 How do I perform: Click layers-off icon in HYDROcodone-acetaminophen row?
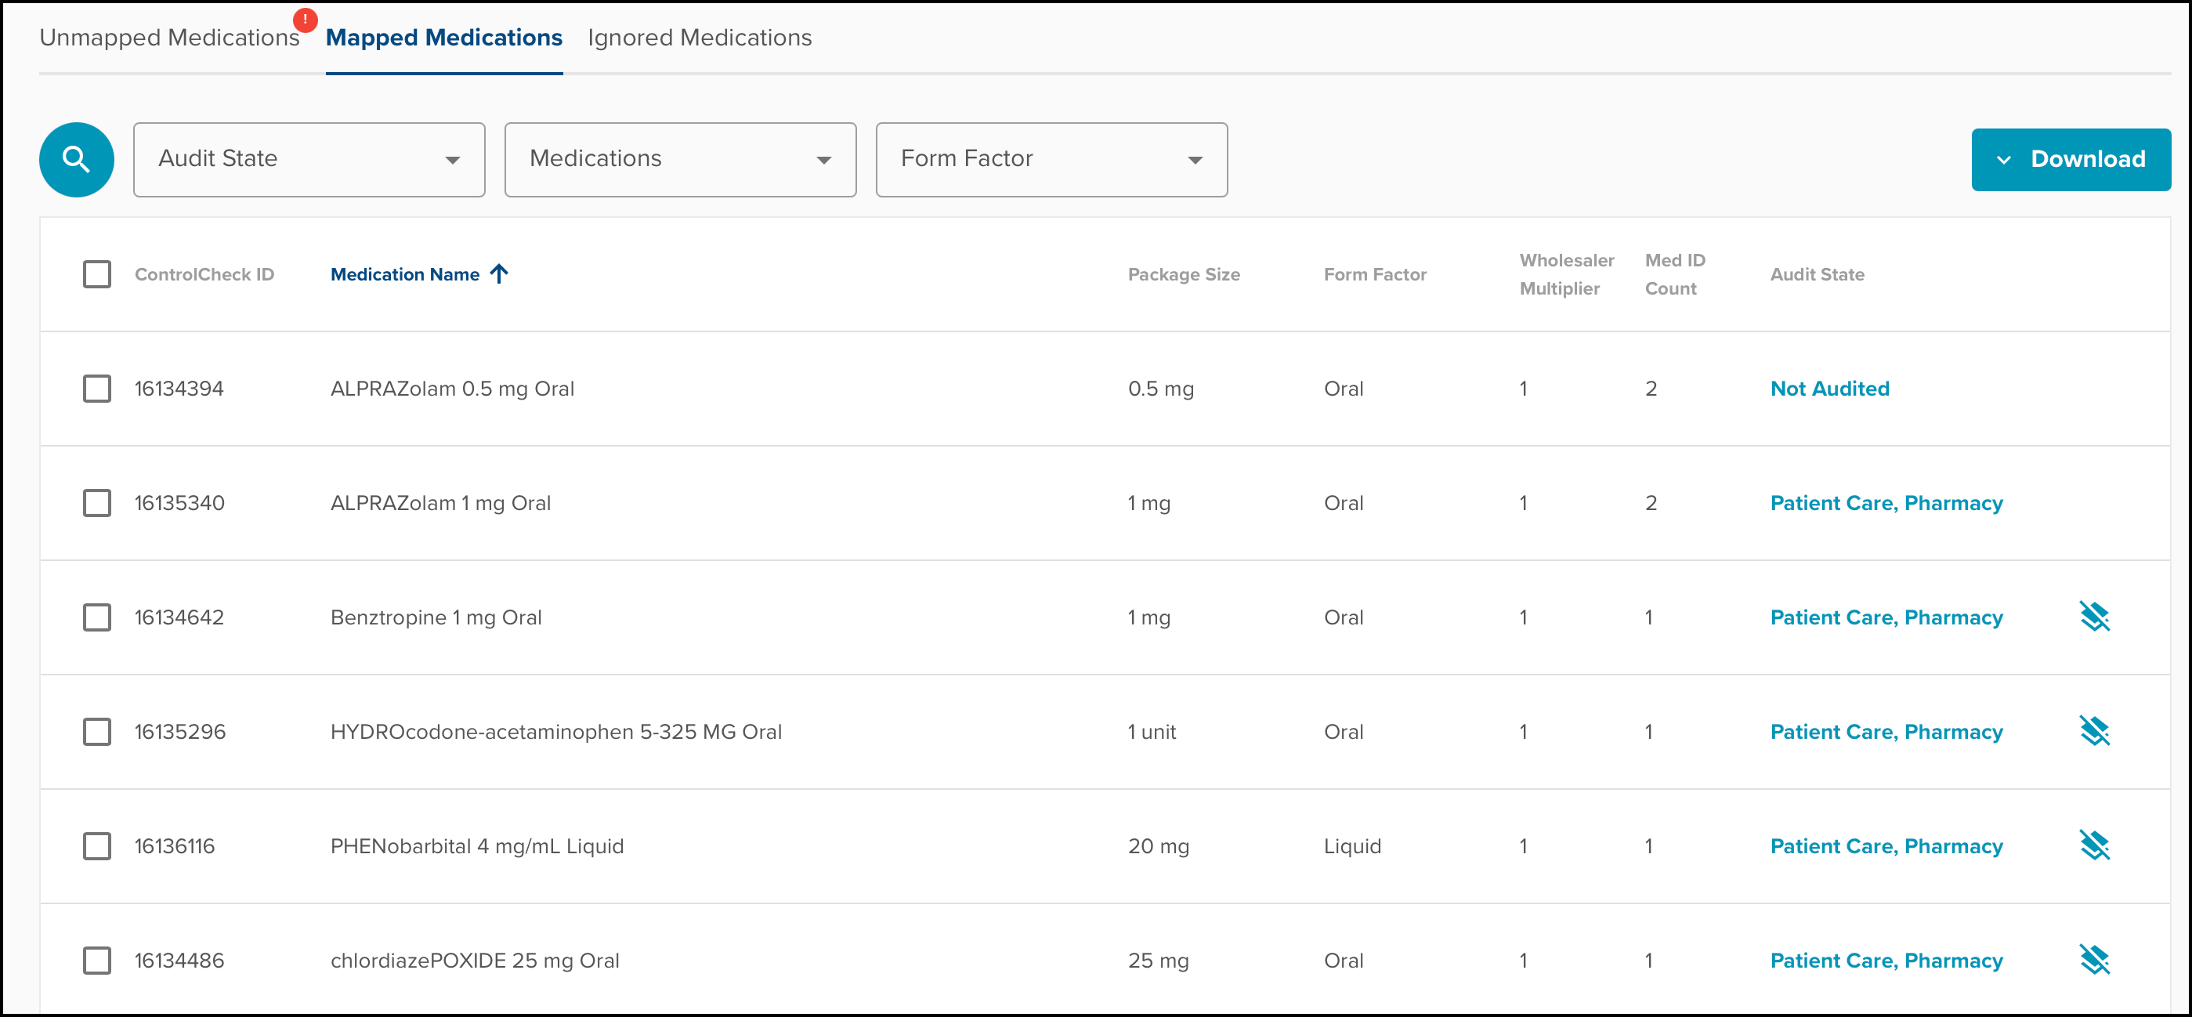click(2093, 731)
